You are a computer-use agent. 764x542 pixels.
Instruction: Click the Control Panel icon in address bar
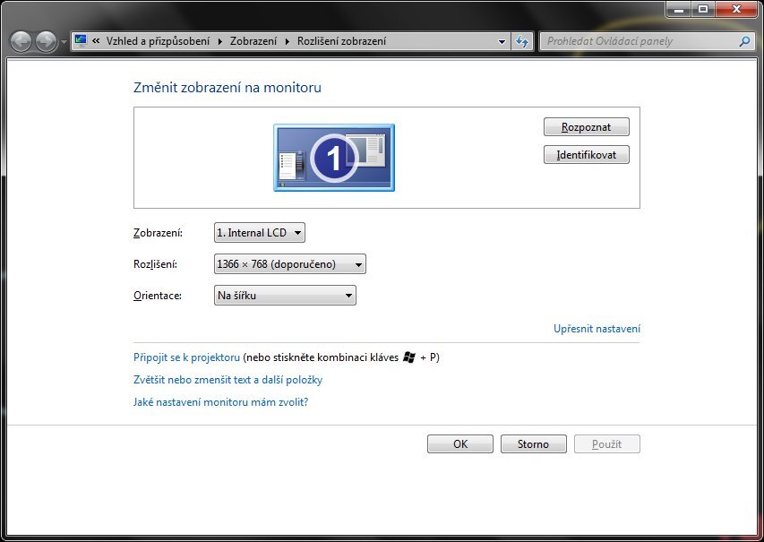[81, 41]
